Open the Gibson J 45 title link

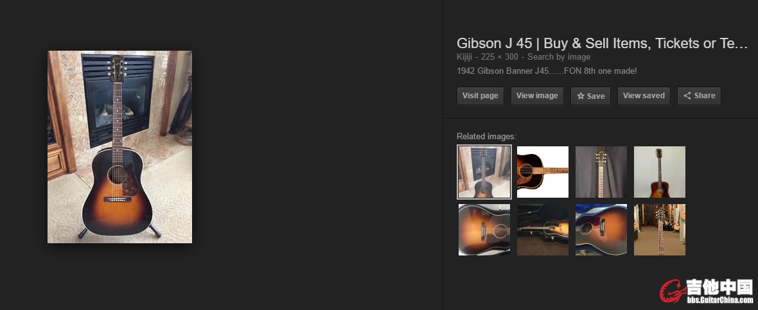pos(603,44)
